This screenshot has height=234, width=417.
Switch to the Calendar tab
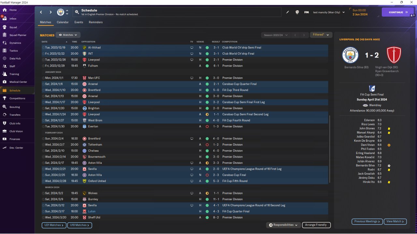63,22
